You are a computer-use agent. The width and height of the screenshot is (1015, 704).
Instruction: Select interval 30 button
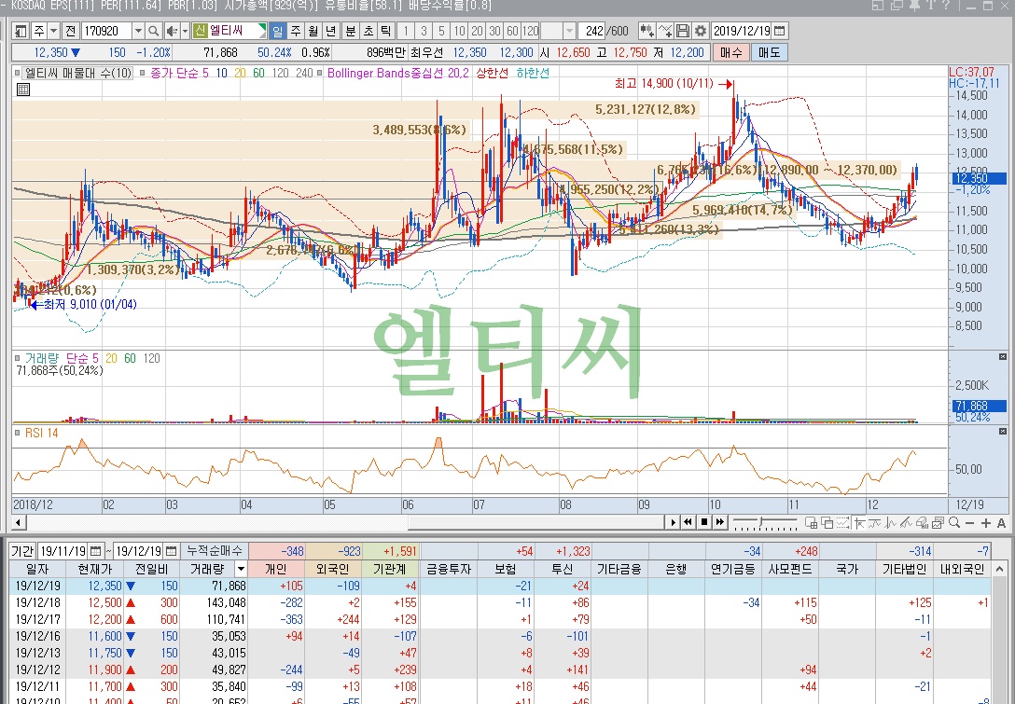point(495,31)
